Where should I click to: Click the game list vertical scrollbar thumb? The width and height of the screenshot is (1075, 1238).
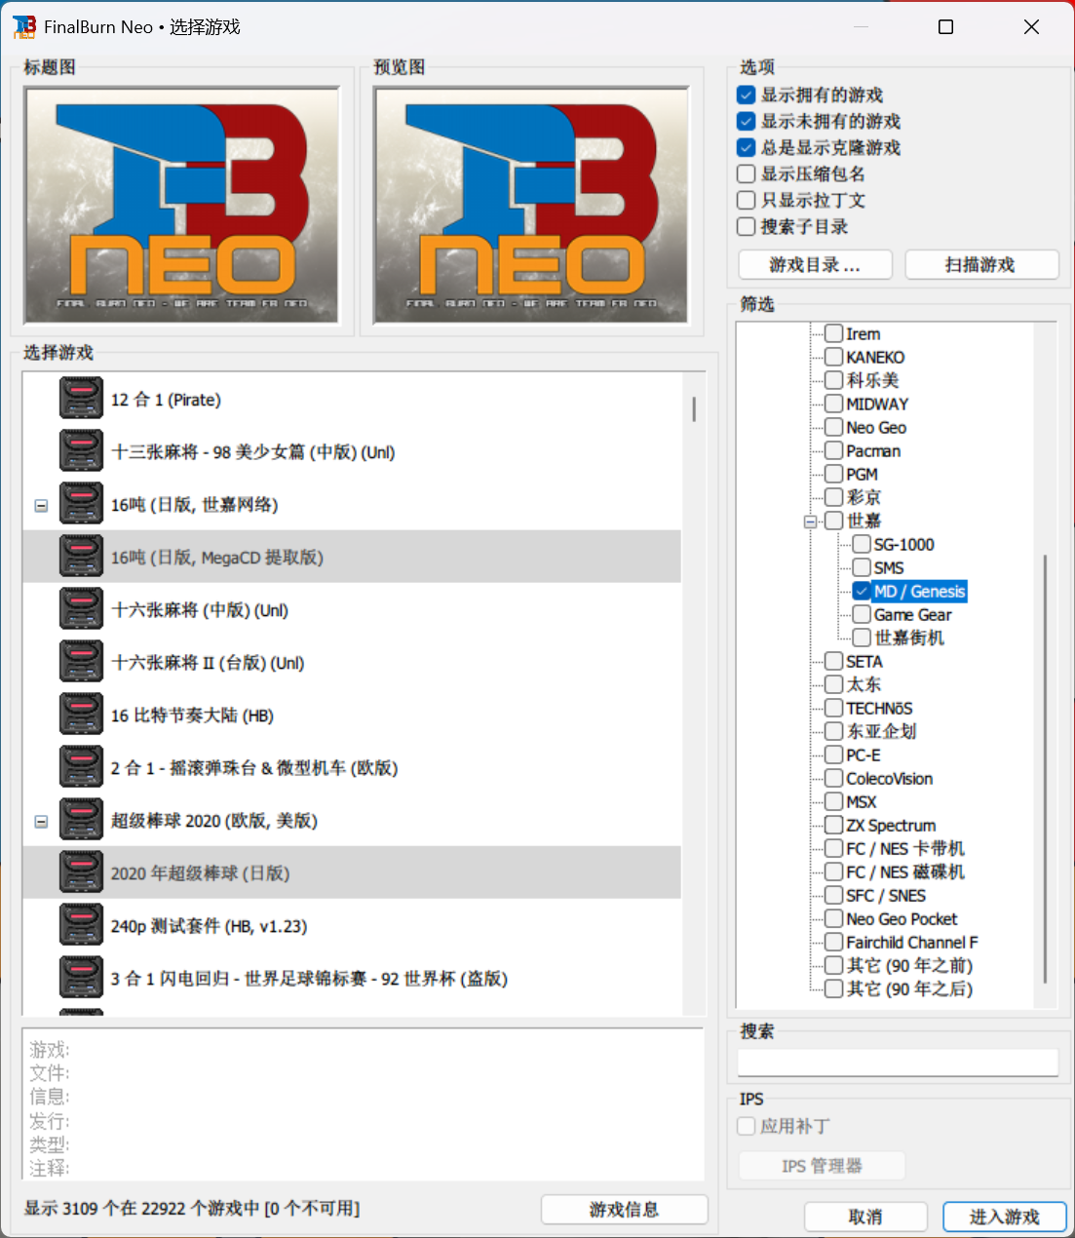click(694, 408)
